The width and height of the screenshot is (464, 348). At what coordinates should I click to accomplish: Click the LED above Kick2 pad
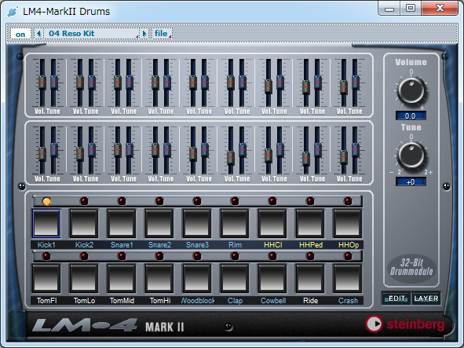[x=84, y=201]
